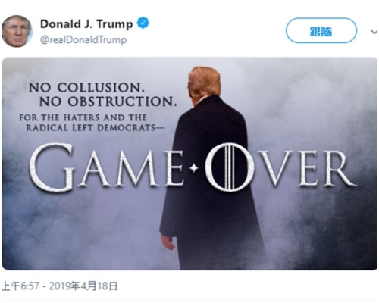Open the account's round profile avatar

tap(17, 31)
